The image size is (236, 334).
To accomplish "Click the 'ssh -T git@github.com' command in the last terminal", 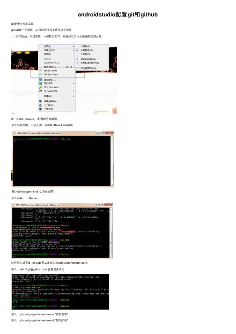I will [27, 287].
